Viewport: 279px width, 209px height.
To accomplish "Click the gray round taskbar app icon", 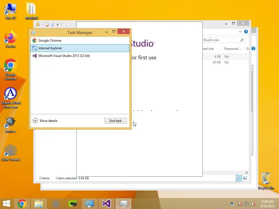I will 56,204.
